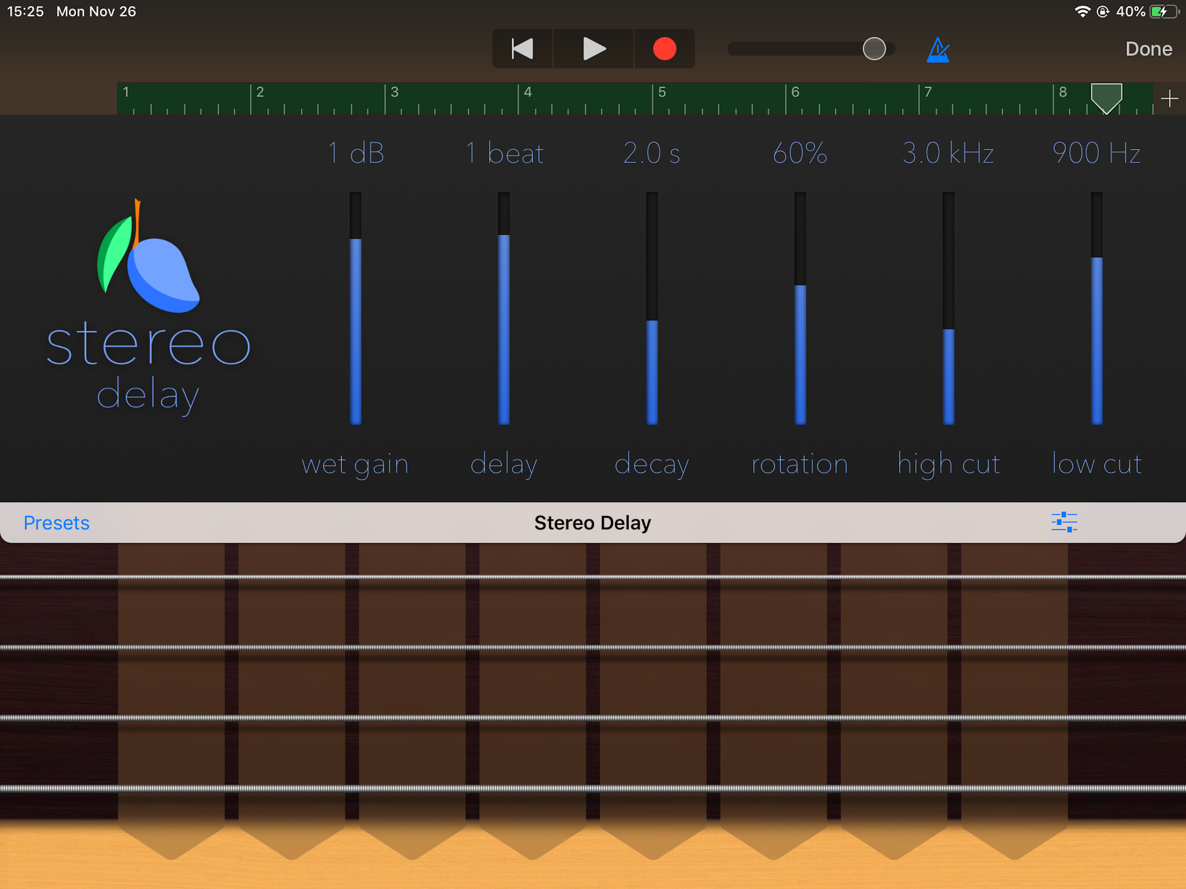1186x889 pixels.
Task: Start recording with the red Record button
Action: pyautogui.click(x=664, y=49)
